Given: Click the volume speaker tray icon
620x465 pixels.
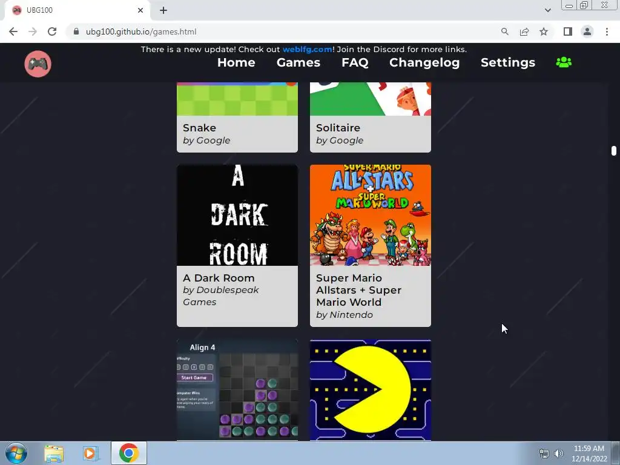Looking at the screenshot, I should (x=558, y=453).
